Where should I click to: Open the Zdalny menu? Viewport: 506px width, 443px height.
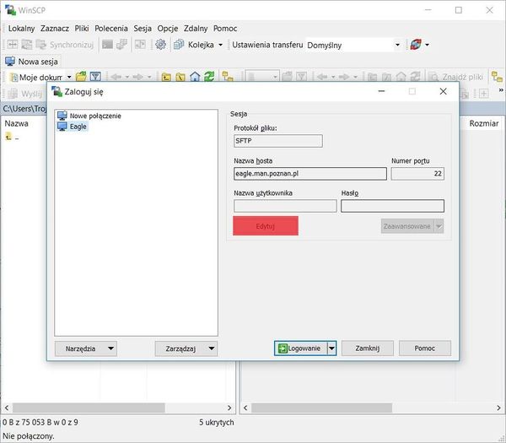pos(196,29)
